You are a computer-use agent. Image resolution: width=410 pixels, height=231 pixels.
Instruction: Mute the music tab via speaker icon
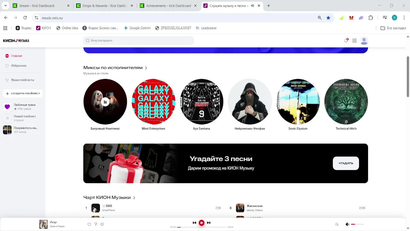[x=252, y=6]
